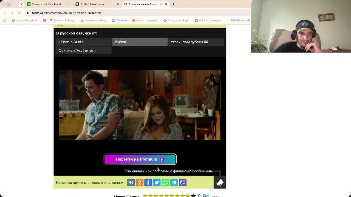Select HDrezka Studio voice-over
The height and width of the screenshot is (197, 351).
(x=84, y=42)
